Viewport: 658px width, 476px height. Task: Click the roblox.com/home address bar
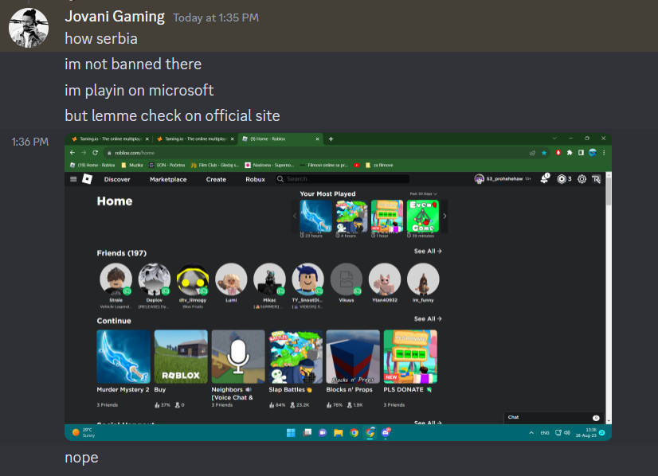tap(315, 153)
